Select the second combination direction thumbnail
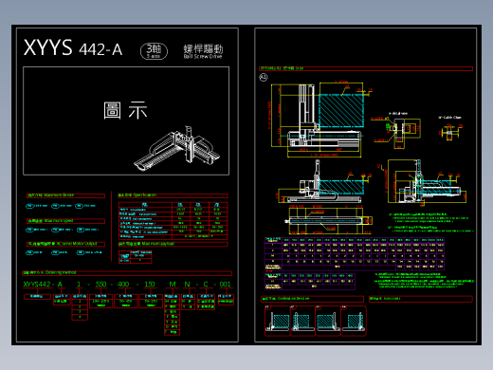This screenshot has width=493, height=370. pyautogui.click(x=302, y=321)
